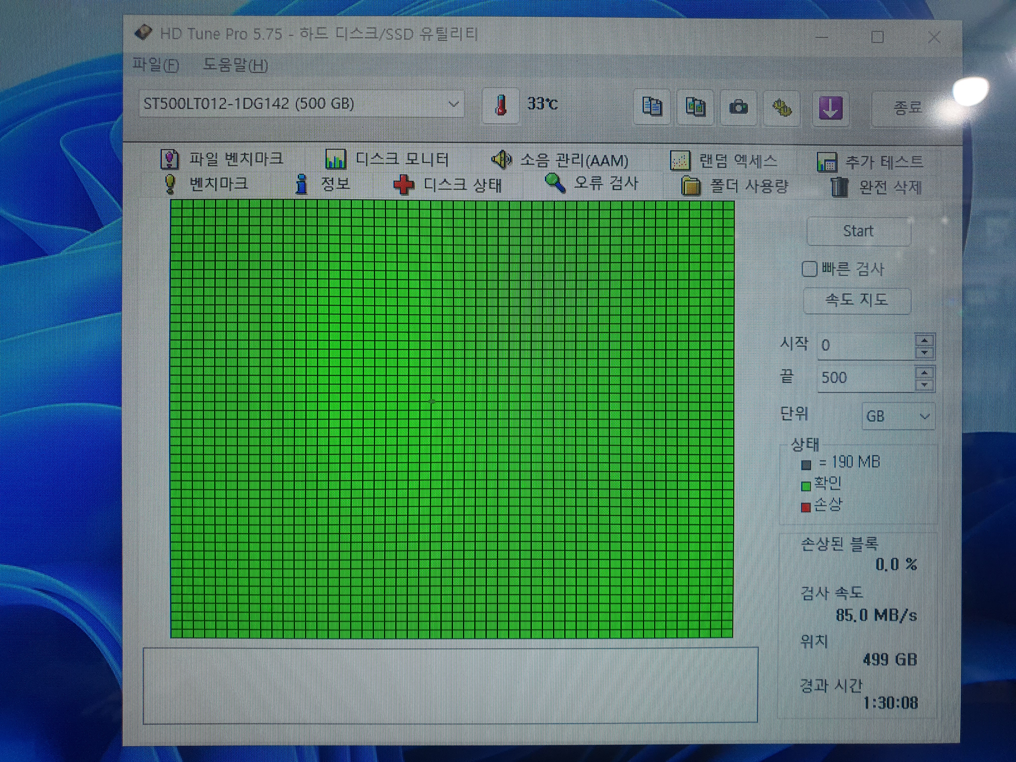1016x762 pixels.
Task: Click the 33°C temperature reading
Action: point(543,104)
